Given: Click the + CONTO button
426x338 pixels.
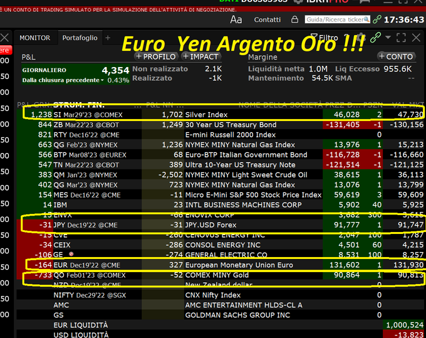Looking at the screenshot, I should click(397, 56).
